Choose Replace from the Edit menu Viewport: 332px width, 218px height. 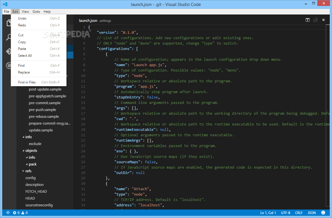39,72
